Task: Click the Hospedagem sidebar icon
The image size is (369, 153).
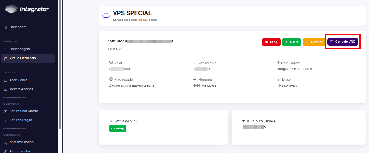Action: (x=6, y=49)
